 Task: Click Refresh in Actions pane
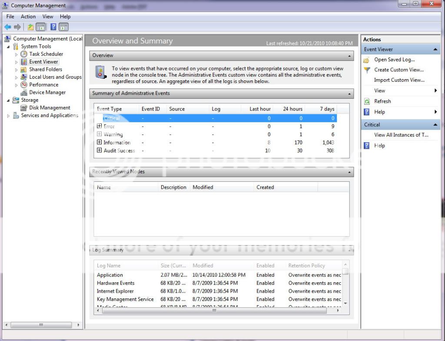click(382, 101)
